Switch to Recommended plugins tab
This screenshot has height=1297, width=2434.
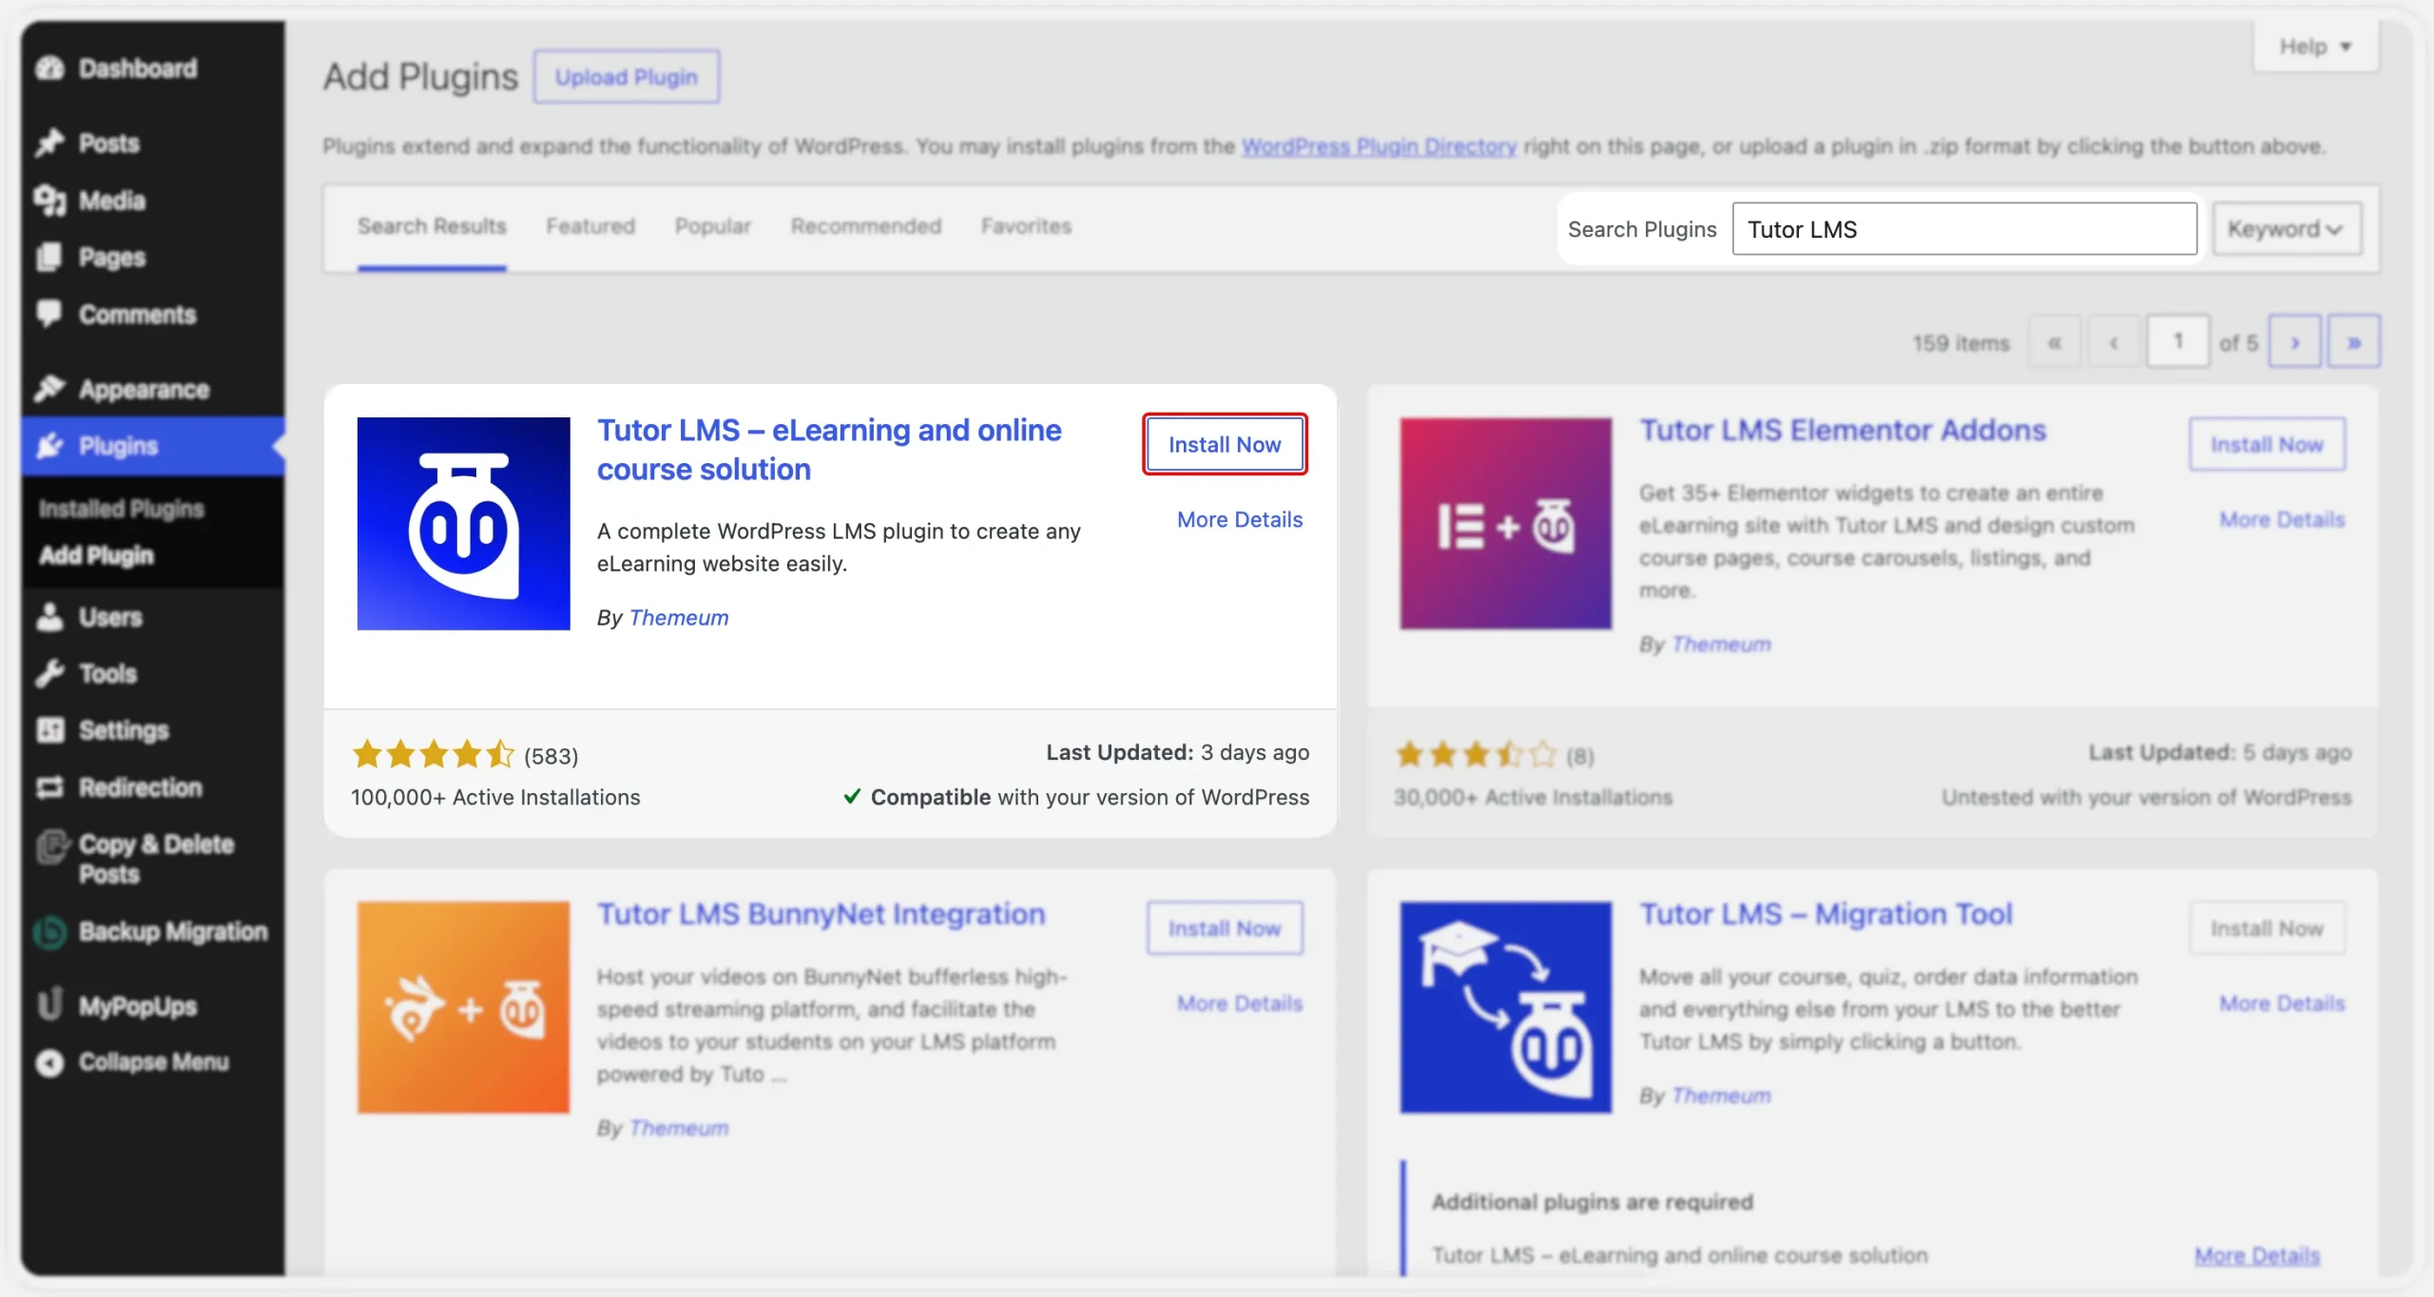coord(866,226)
